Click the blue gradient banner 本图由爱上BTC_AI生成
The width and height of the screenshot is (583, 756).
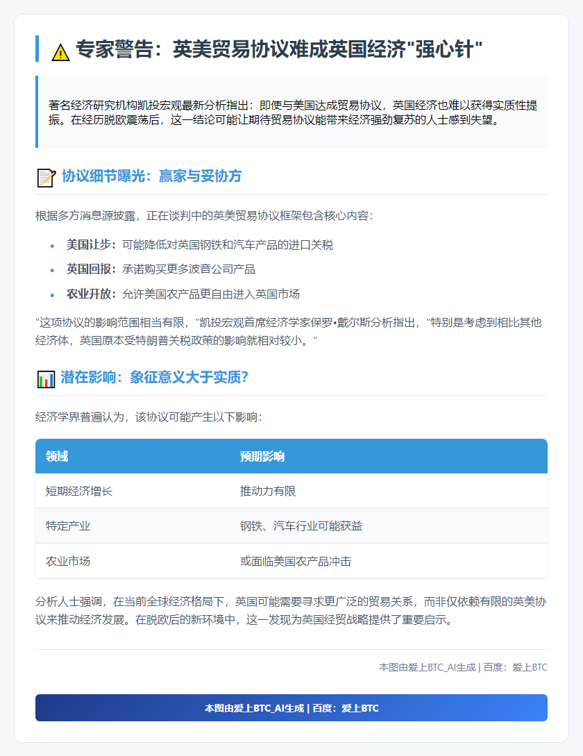click(x=291, y=708)
